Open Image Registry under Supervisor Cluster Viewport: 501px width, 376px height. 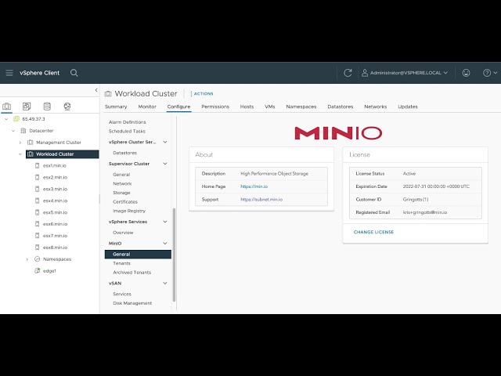[129, 211]
